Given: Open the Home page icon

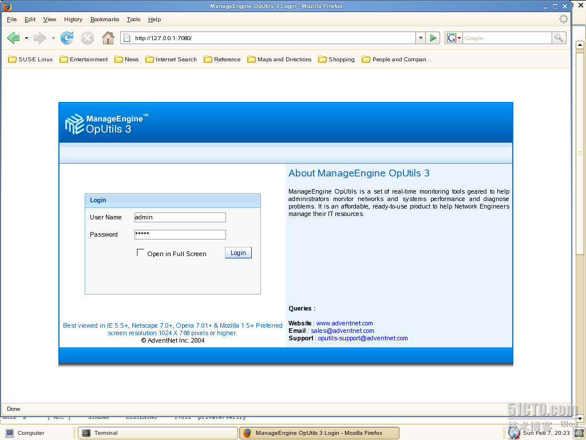Looking at the screenshot, I should (x=108, y=38).
